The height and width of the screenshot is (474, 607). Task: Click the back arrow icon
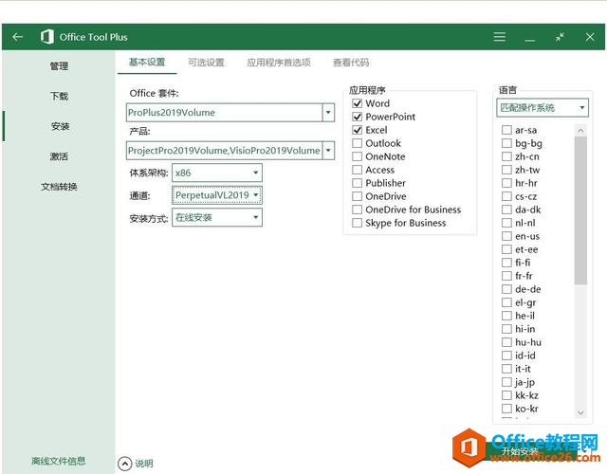pos(18,37)
